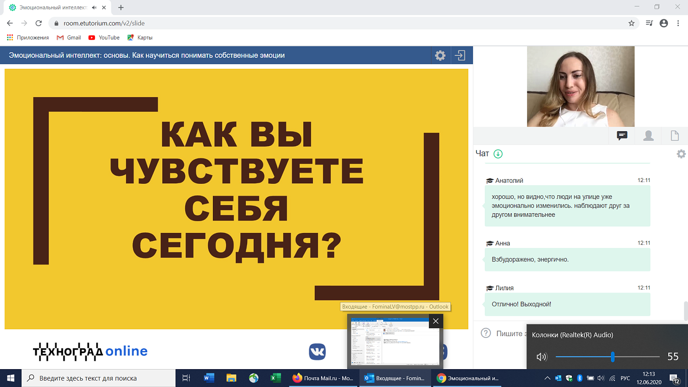This screenshot has width=688, height=387.
Task: Open Chrome three-dot menu
Action: tap(678, 23)
